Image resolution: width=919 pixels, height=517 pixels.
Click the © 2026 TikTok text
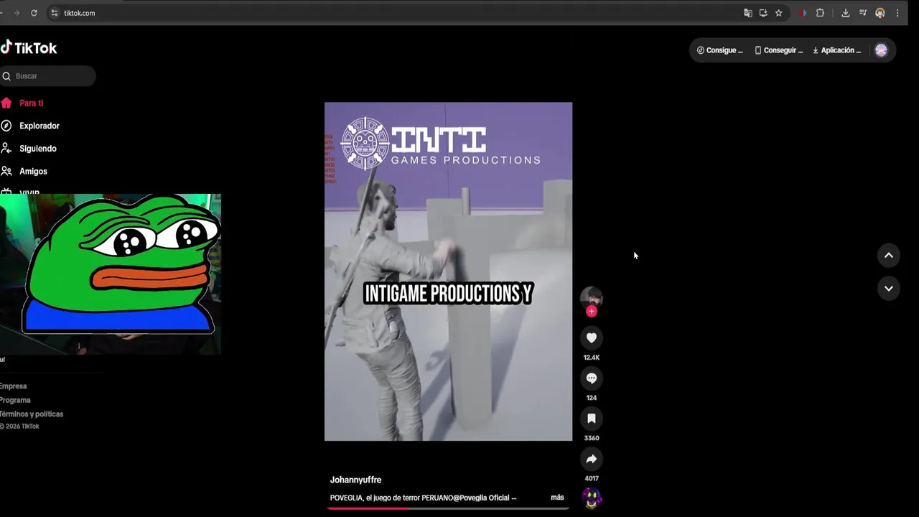pos(19,427)
